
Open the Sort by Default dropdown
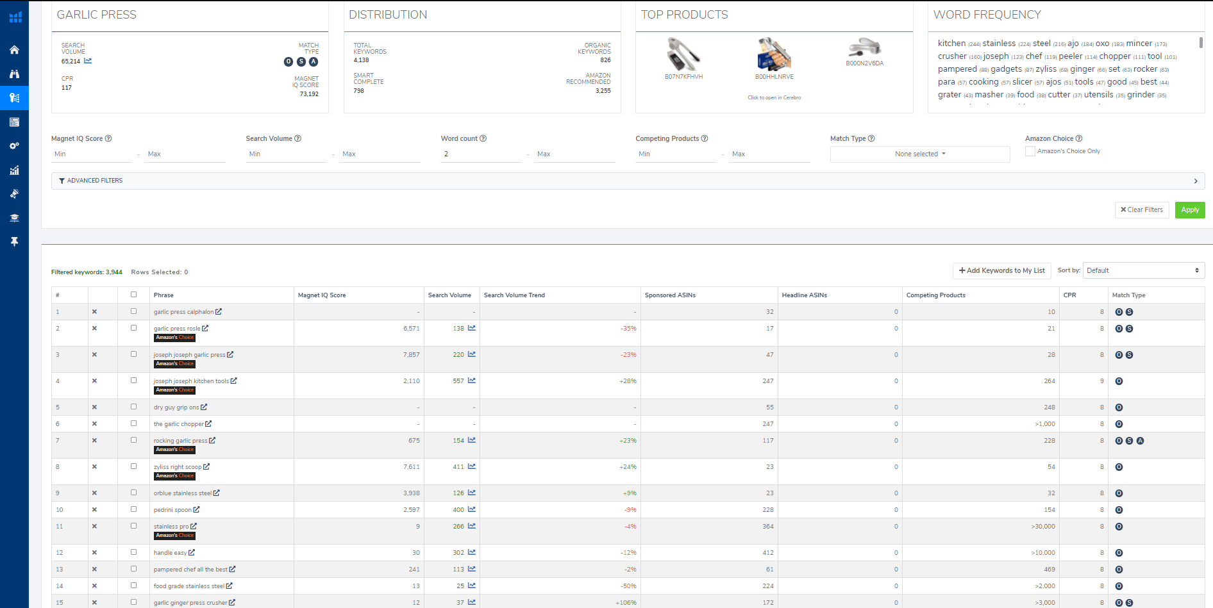[x=1143, y=270]
